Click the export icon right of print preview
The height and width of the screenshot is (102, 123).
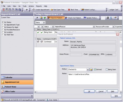coord(115,18)
